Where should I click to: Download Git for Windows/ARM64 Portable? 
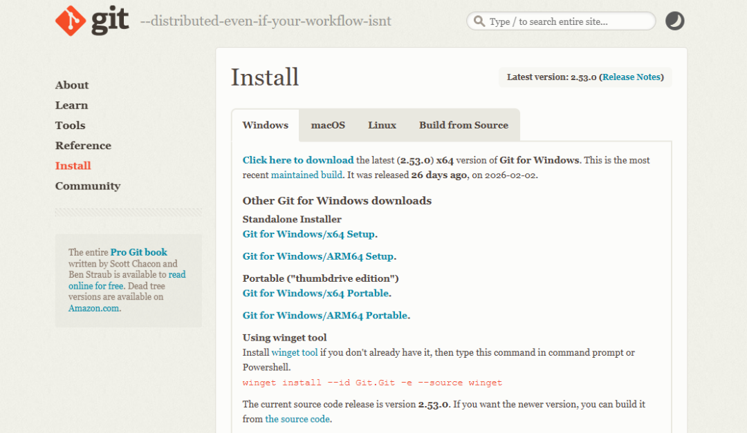(325, 316)
